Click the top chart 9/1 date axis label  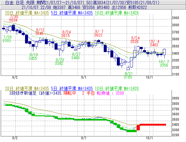84,77
